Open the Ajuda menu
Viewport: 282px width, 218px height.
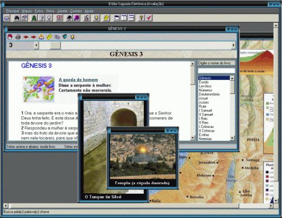click(x=89, y=11)
